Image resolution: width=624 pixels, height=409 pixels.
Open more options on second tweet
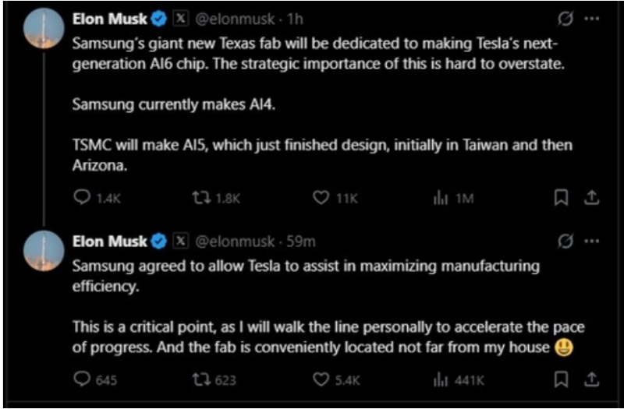point(591,242)
